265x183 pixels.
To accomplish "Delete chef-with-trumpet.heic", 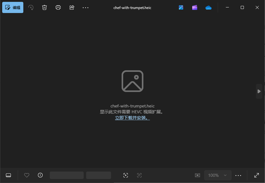I will [x=44, y=7].
